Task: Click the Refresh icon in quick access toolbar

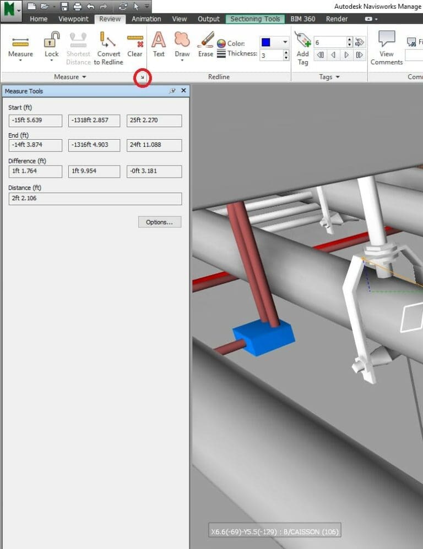Action: (123, 6)
